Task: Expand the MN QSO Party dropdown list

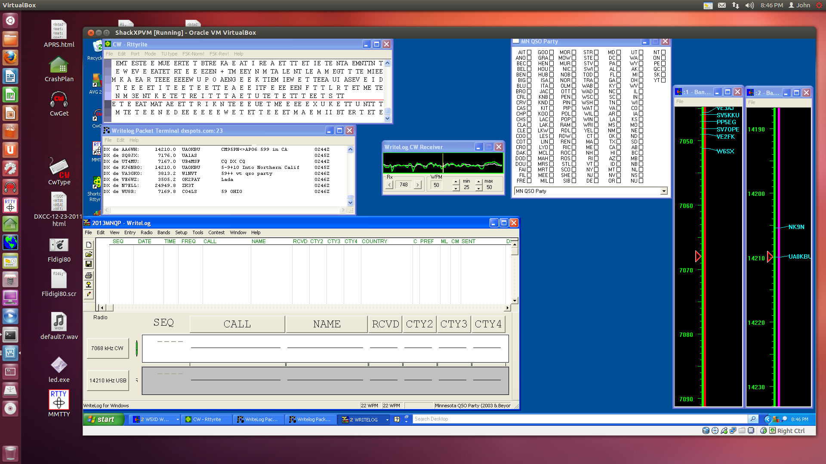Action: click(x=664, y=191)
